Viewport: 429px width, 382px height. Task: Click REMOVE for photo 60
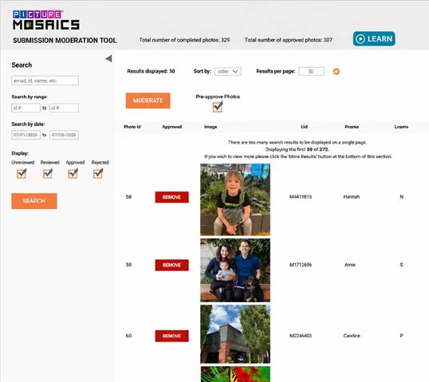pos(171,336)
